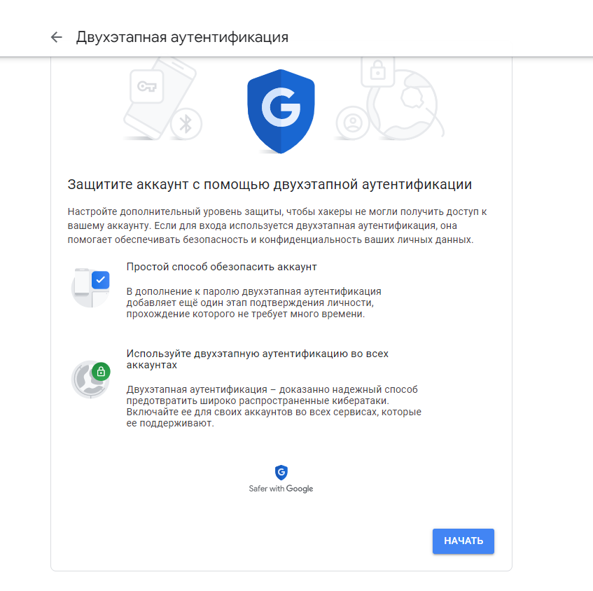
Task: Click the green lock globe icon
Action: click(x=91, y=380)
